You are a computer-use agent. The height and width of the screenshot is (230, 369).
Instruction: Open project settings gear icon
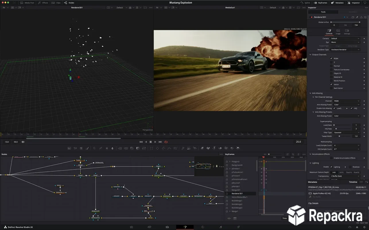click(x=365, y=227)
